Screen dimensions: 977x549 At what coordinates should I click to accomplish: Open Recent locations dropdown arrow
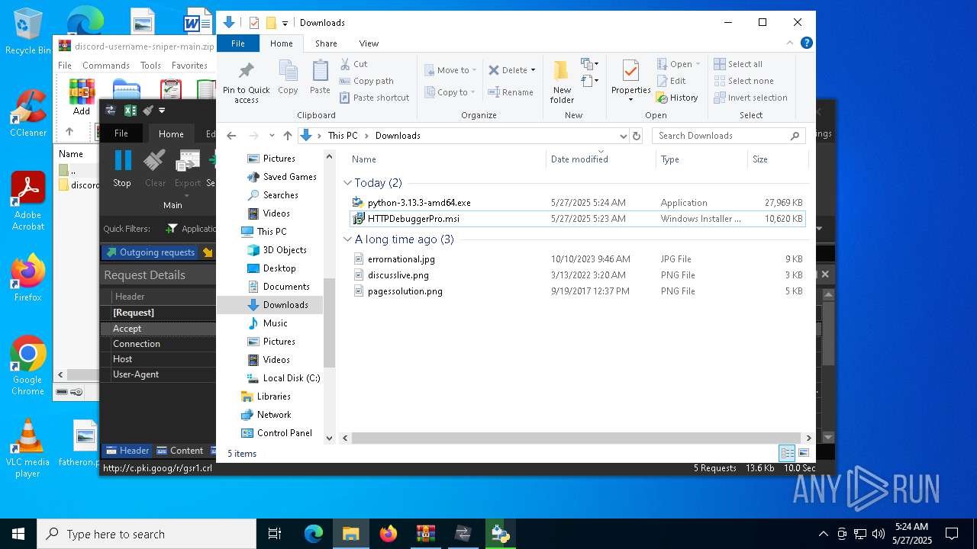coord(272,136)
